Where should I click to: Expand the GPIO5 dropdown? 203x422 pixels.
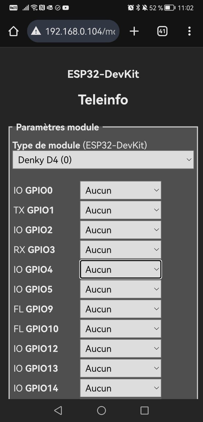click(121, 289)
